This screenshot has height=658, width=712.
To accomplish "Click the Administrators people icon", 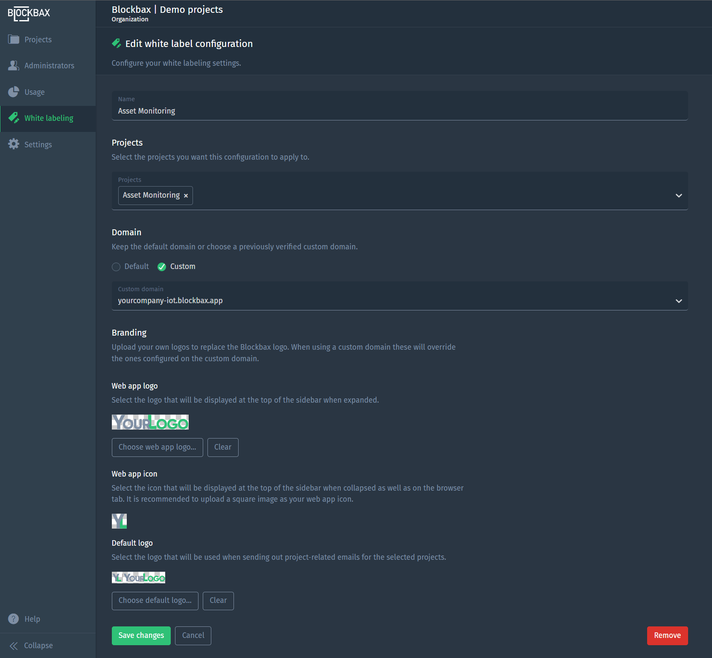I will (14, 66).
